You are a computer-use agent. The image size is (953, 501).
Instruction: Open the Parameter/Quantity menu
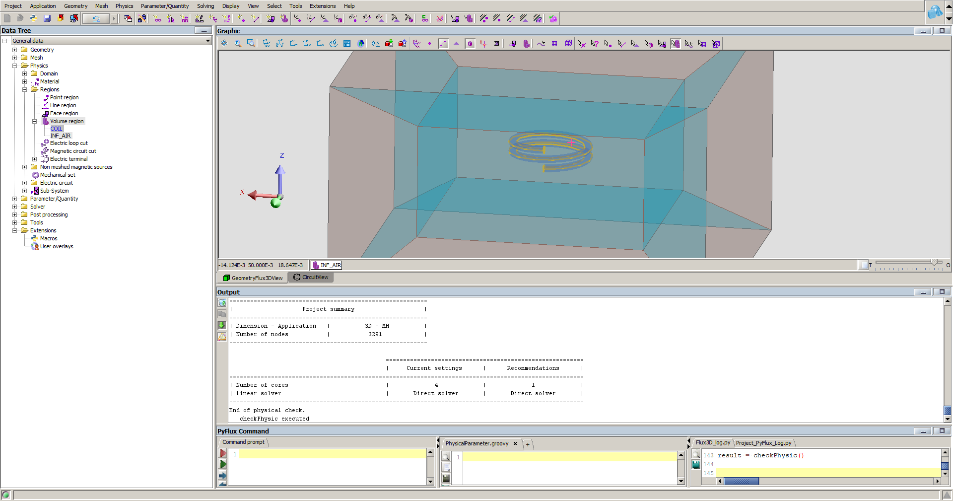[165, 6]
